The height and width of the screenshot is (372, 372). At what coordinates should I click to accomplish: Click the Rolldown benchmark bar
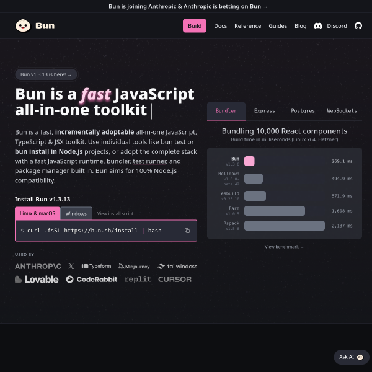(x=254, y=179)
